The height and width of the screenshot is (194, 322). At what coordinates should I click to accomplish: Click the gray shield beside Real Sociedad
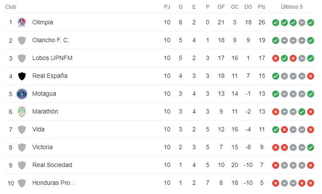(x=22, y=165)
